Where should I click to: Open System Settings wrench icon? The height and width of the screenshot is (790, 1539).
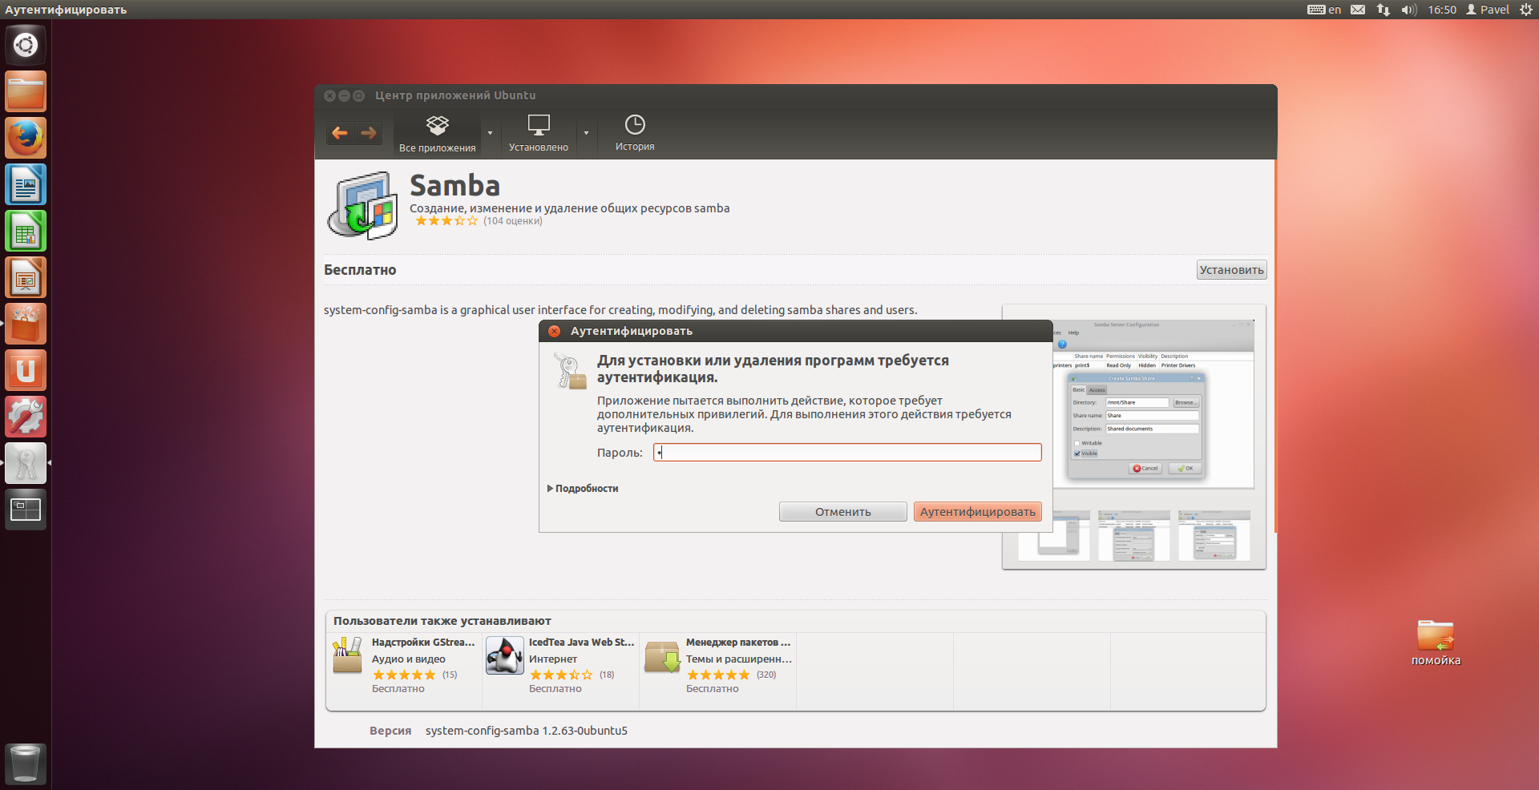pos(26,417)
